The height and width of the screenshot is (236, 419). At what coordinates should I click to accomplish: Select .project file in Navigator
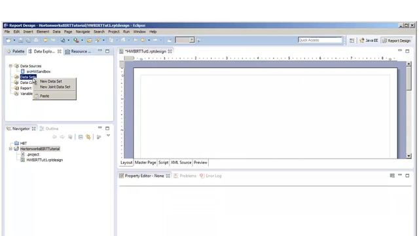33,155
